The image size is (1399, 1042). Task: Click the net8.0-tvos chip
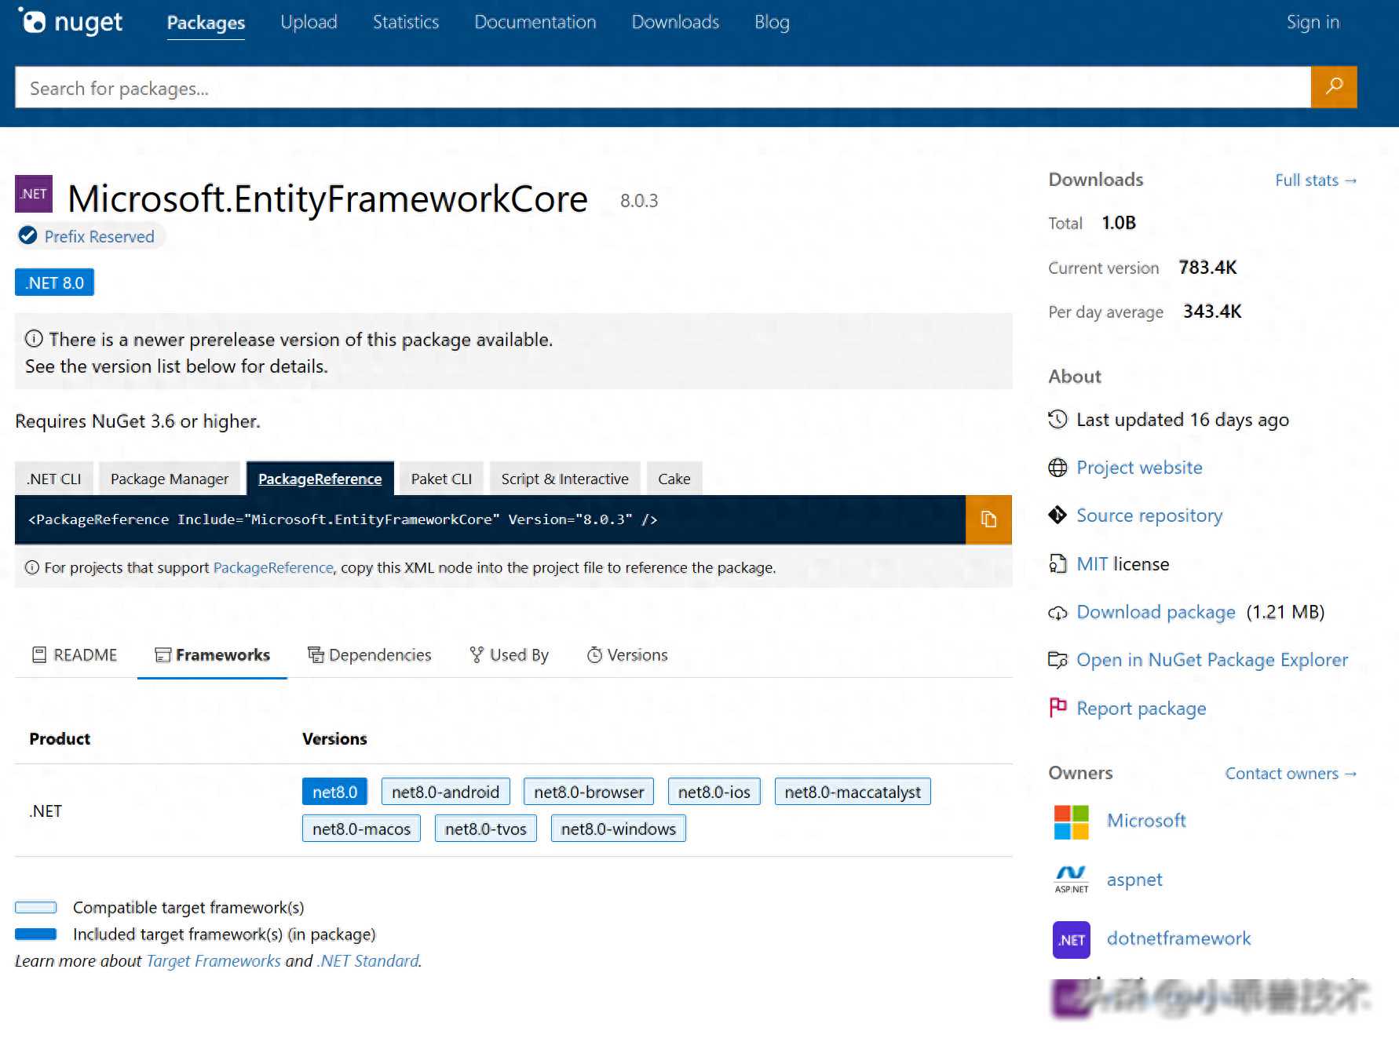click(x=486, y=829)
